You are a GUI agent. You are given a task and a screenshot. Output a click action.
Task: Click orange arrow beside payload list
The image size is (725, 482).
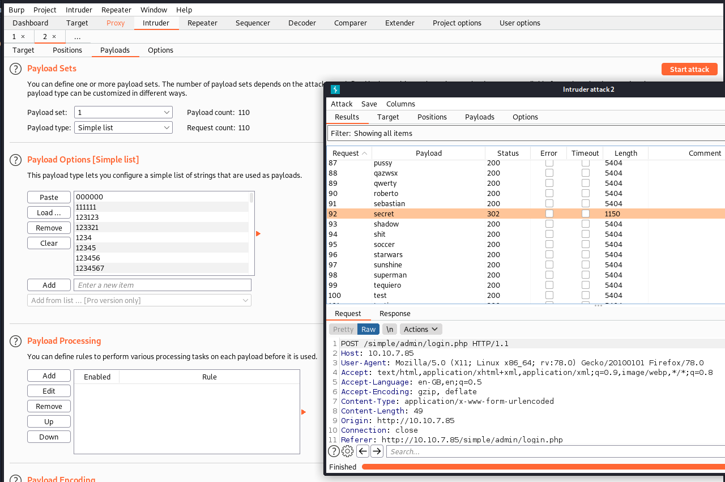[x=258, y=233]
